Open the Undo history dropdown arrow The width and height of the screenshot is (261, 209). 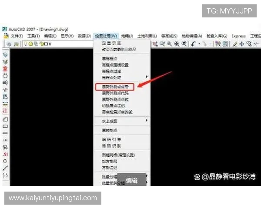click(199, 44)
